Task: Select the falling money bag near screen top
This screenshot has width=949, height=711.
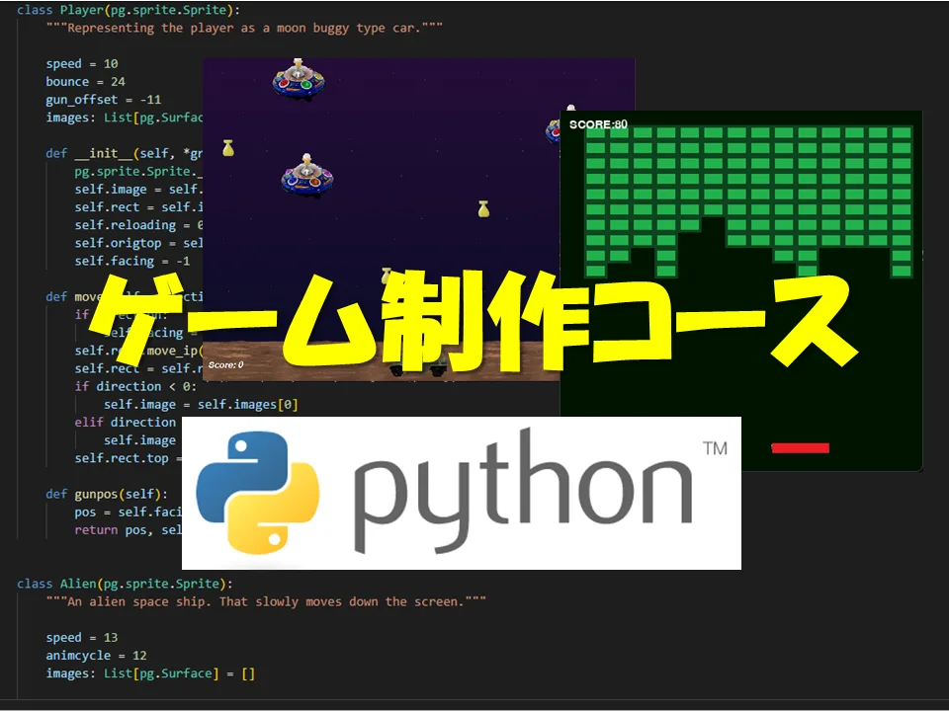Action: (227, 146)
